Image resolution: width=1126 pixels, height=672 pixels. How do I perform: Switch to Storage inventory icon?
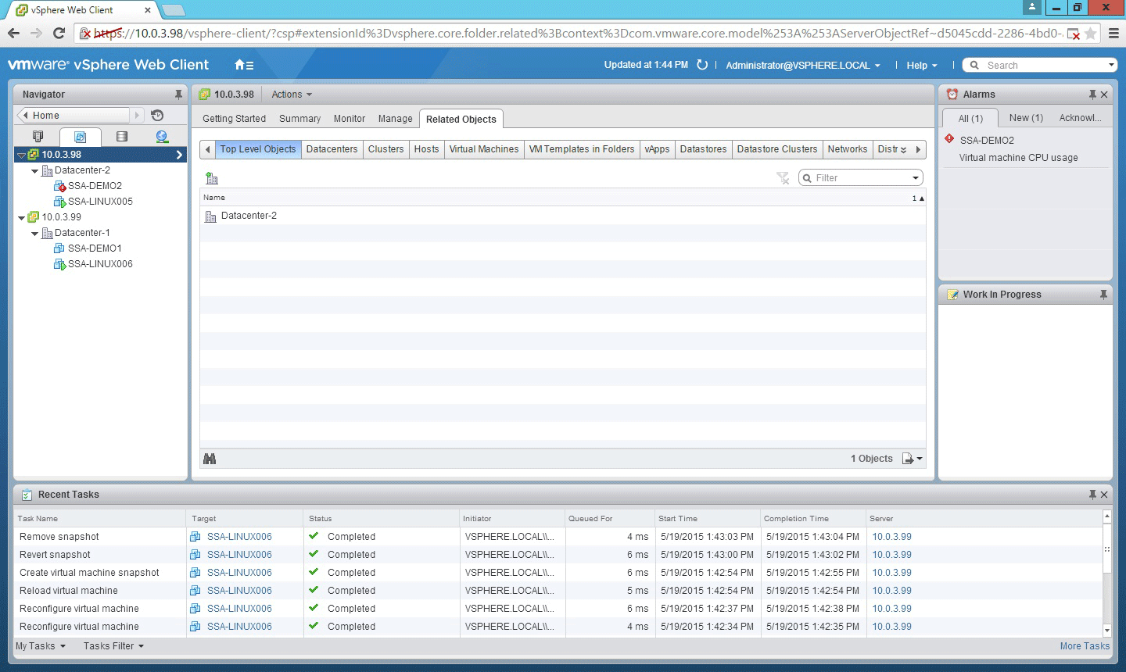click(122, 137)
